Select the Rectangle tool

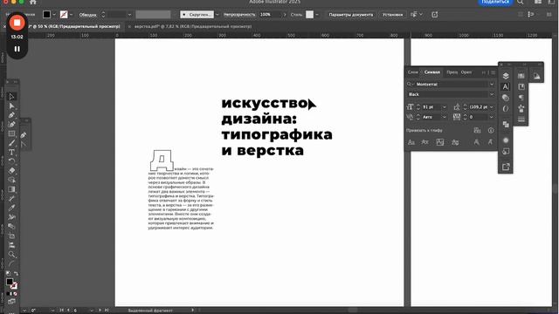click(x=11, y=133)
